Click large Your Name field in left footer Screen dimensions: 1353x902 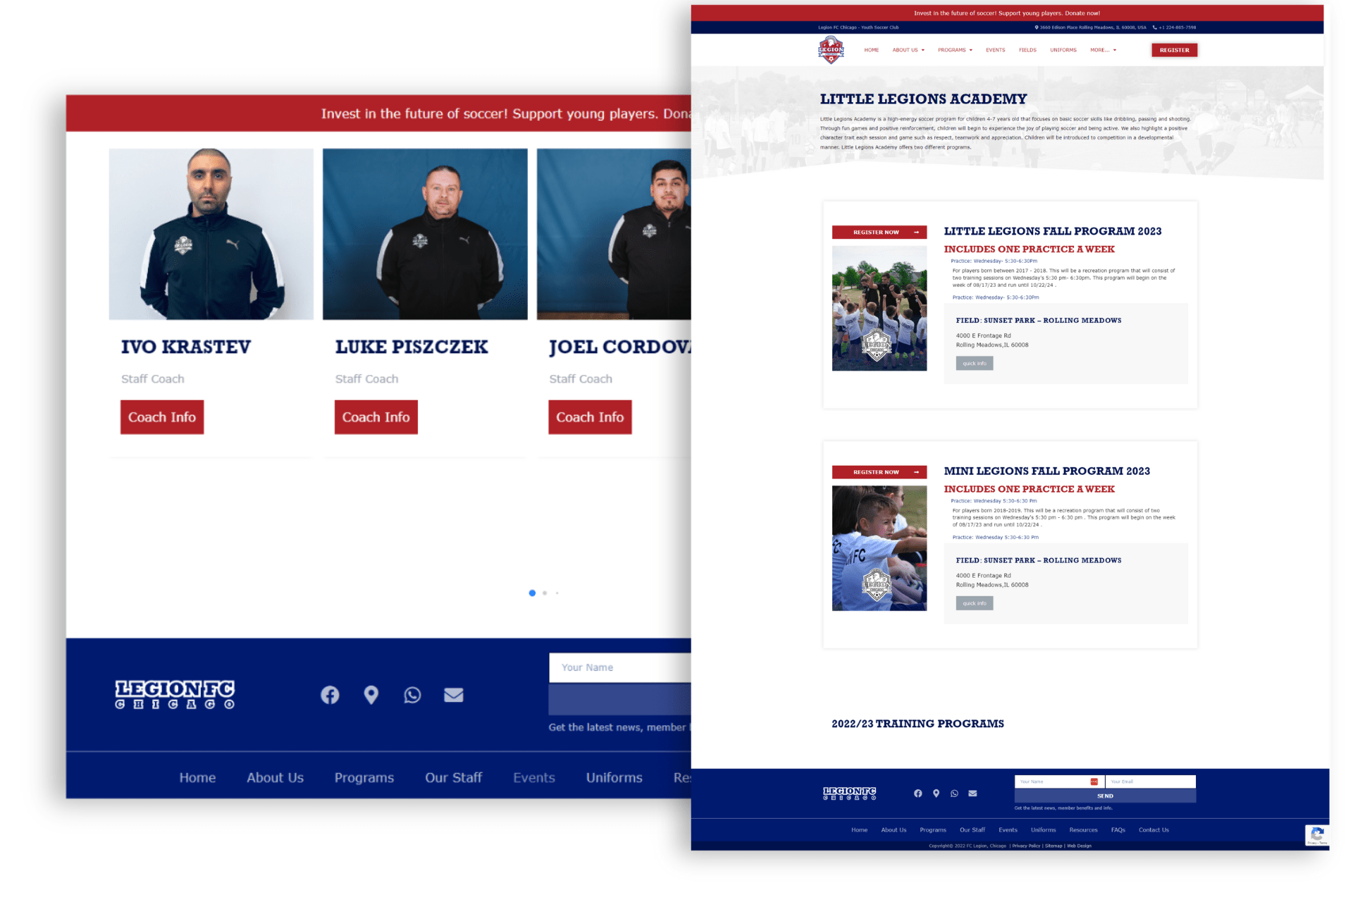pos(619,667)
